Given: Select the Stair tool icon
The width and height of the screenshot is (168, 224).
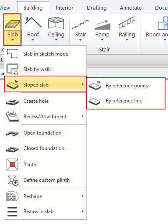Looking at the screenshot, I should click(x=81, y=25).
